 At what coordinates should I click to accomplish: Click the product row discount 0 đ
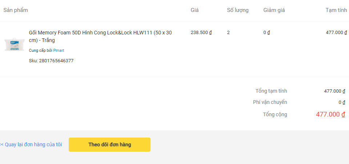tap(266, 32)
